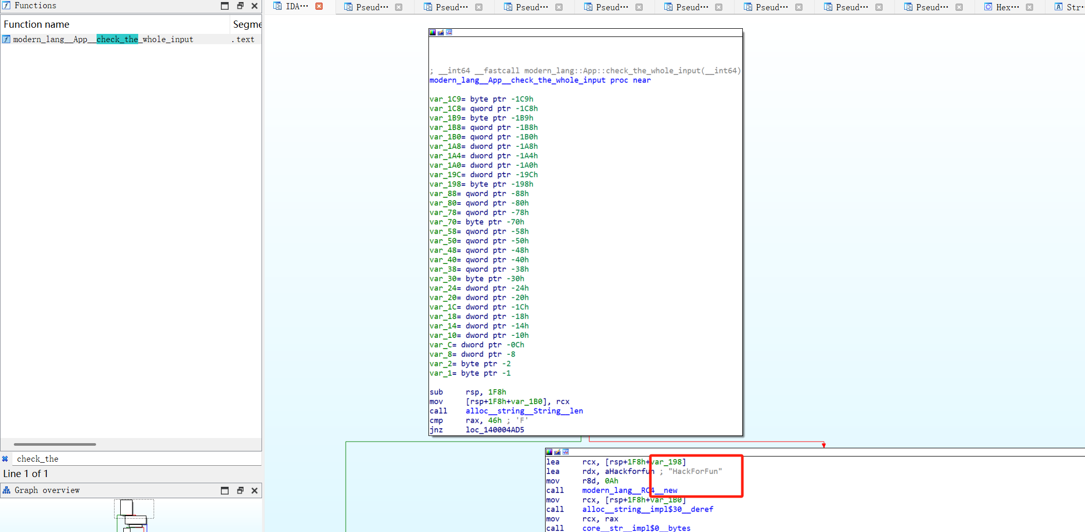Close the Graph overview panel
Screen dimensions: 1085x532
click(x=254, y=490)
